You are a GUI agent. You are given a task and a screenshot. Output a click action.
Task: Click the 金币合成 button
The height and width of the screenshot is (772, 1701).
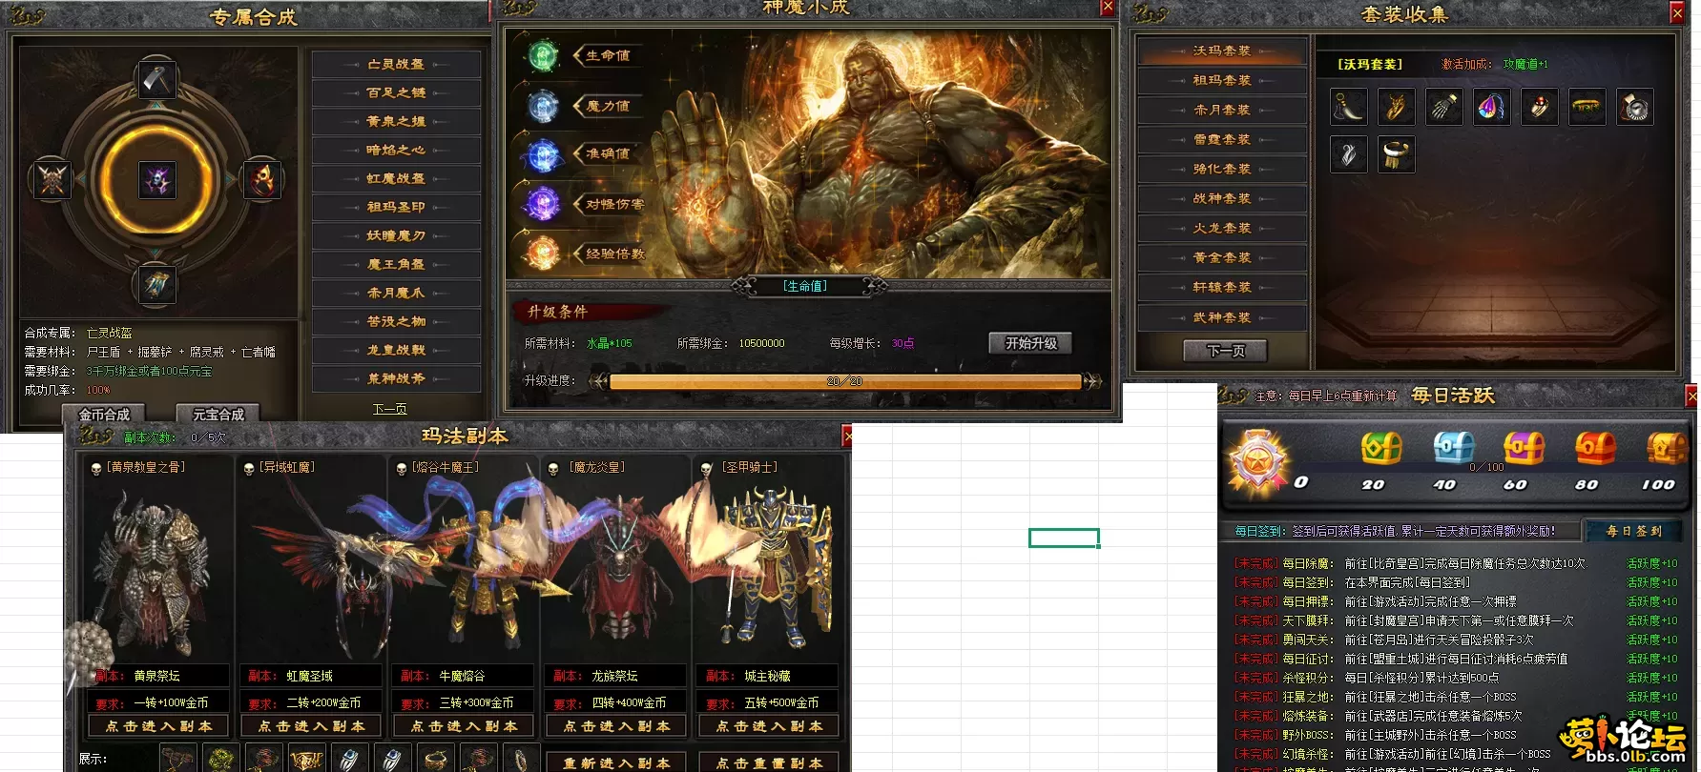pos(103,415)
